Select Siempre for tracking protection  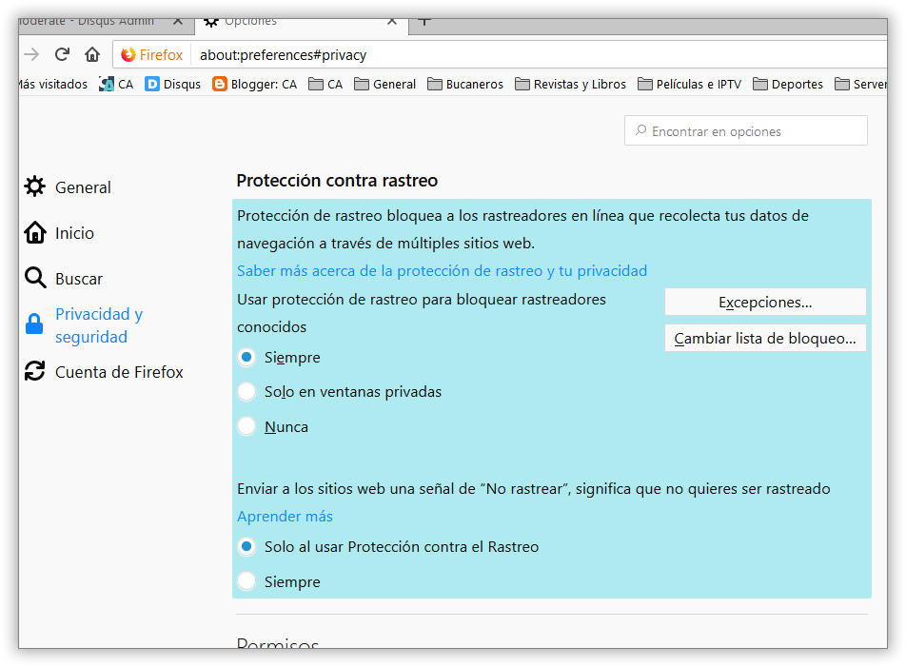[x=246, y=358]
